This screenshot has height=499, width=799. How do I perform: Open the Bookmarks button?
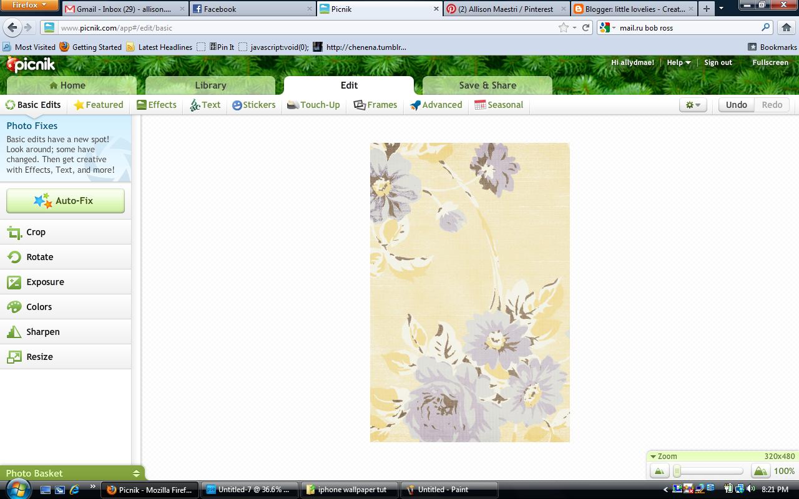coord(772,47)
